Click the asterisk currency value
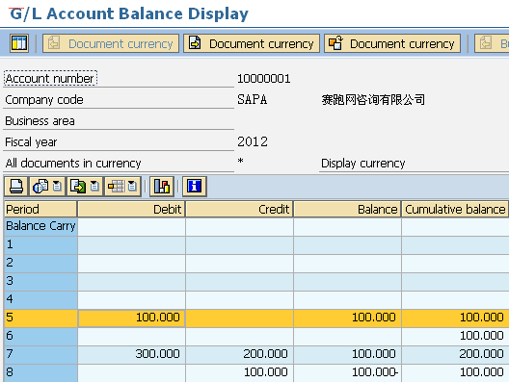Image resolution: width=509 pixels, height=382 pixels. click(241, 161)
